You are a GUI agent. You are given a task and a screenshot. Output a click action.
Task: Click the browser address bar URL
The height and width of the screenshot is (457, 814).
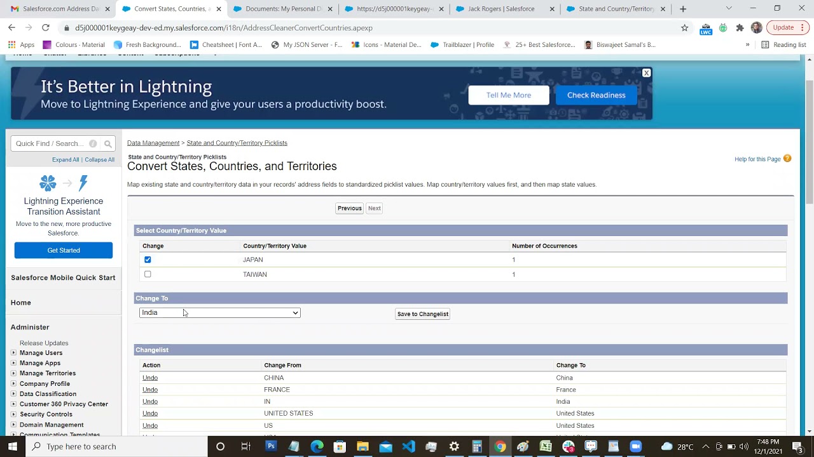tap(224, 28)
